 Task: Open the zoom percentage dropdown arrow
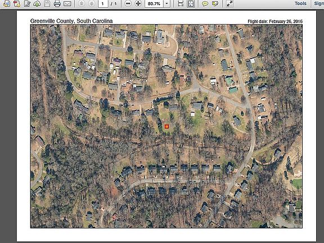point(167,3)
